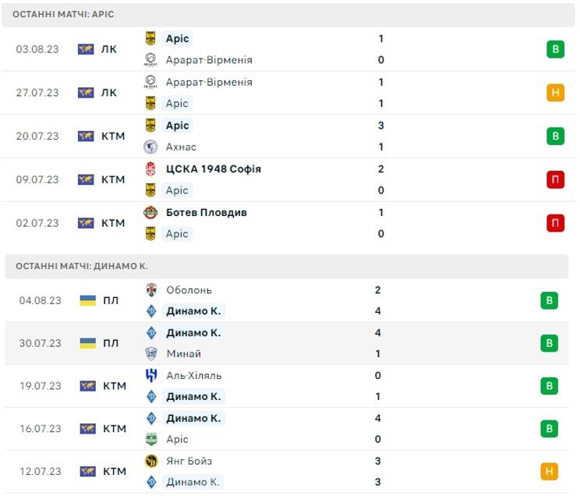Click the orange Н badge on 12.07.23 match

pyautogui.click(x=549, y=472)
